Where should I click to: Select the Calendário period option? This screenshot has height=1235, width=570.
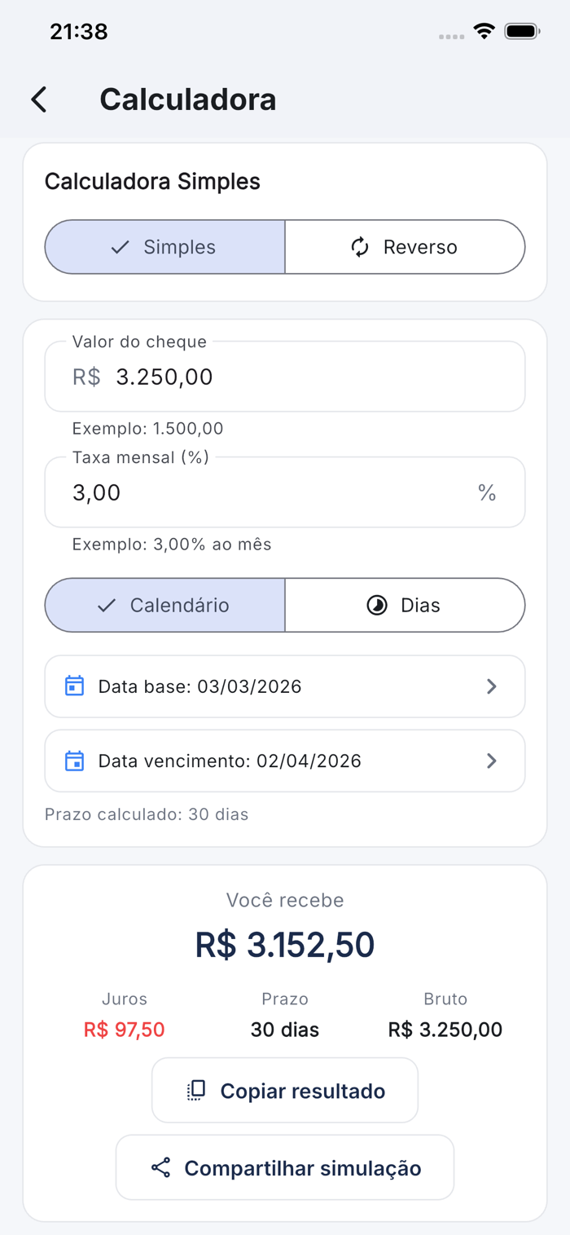click(x=164, y=605)
